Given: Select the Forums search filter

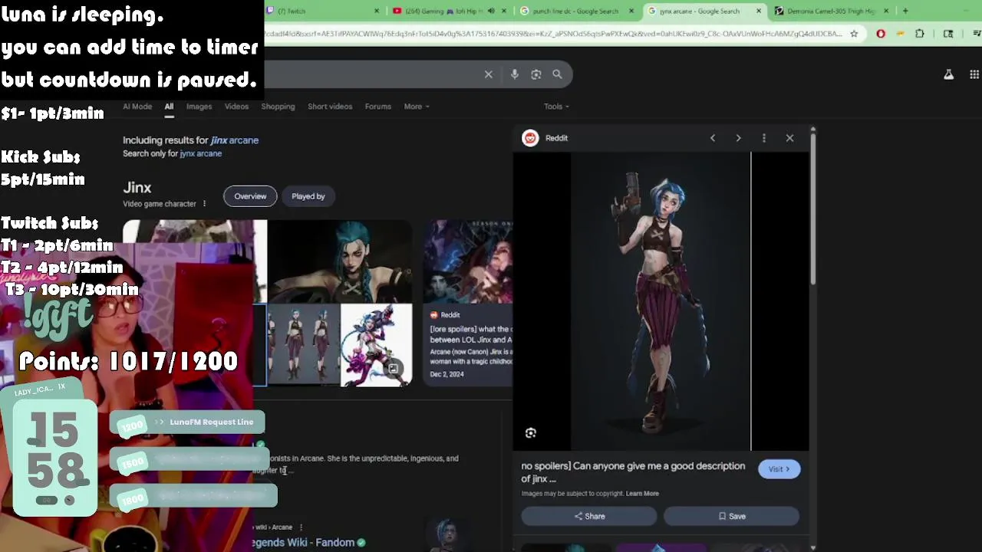Looking at the screenshot, I should (377, 107).
